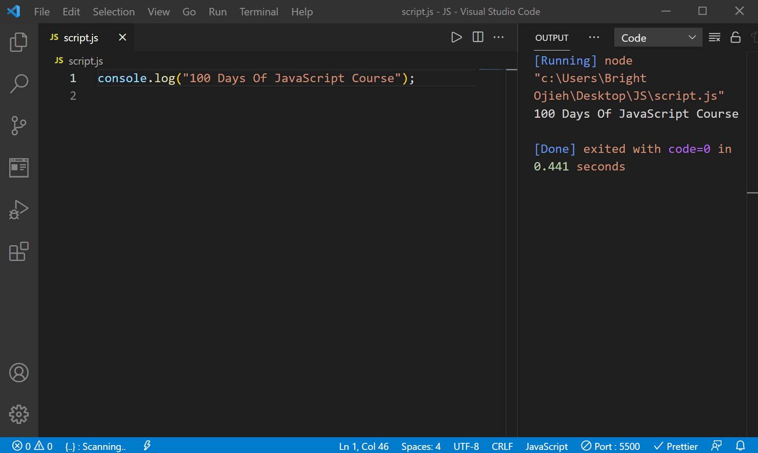Switch to the OUTPUT tab
This screenshot has height=453, width=758.
(x=551, y=38)
